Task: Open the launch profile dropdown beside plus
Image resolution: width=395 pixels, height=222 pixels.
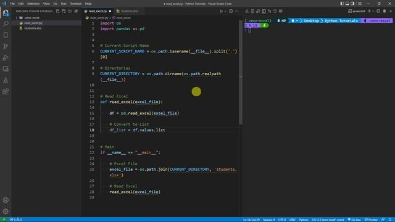Action: 373,11
